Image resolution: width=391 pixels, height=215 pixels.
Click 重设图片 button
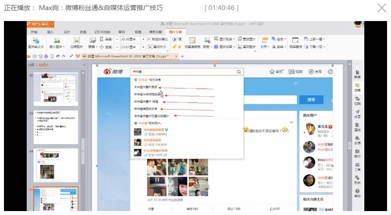pyautogui.click(x=247, y=47)
